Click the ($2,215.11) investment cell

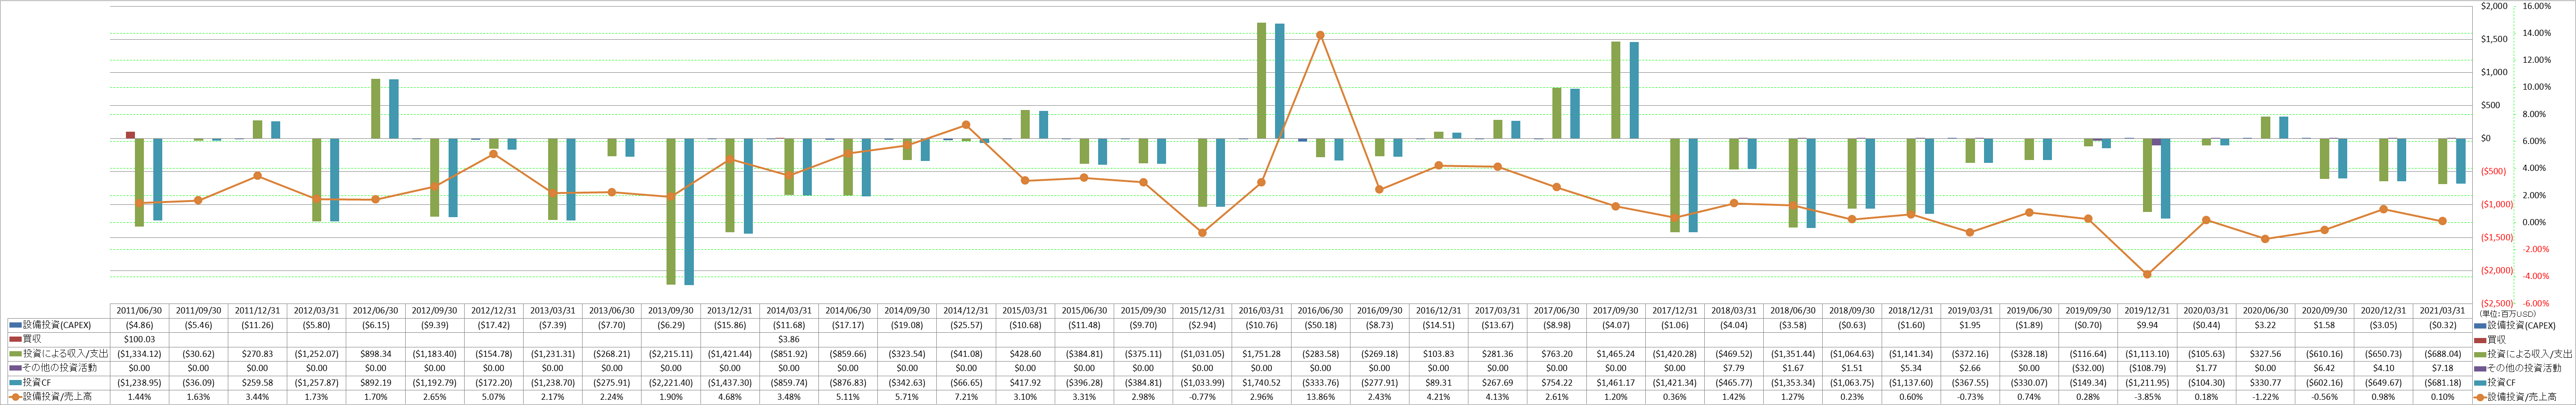tap(671, 354)
